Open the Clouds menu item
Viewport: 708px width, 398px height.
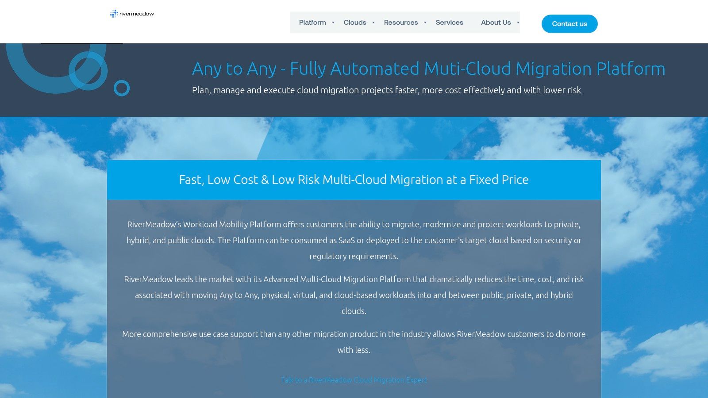tap(355, 23)
